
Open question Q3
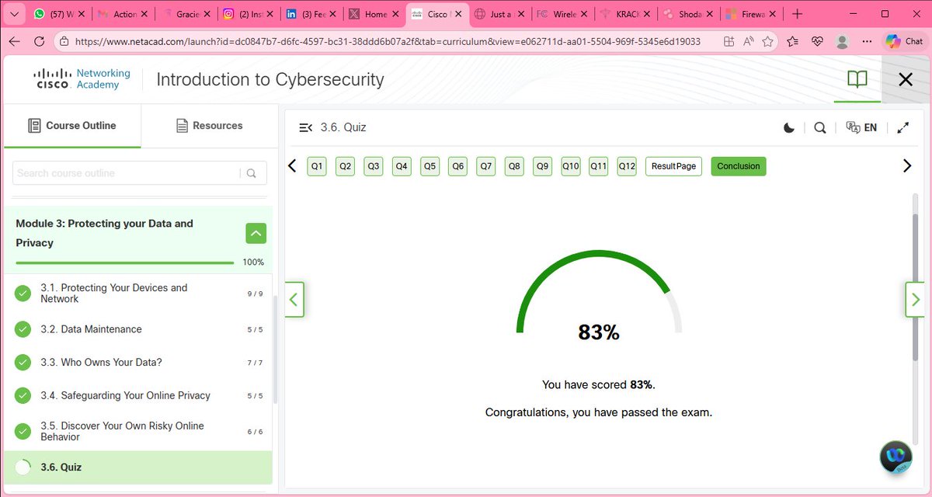tap(374, 166)
